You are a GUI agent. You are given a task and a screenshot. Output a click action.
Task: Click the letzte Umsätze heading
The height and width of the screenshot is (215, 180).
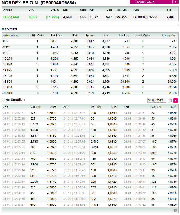tap(13, 100)
